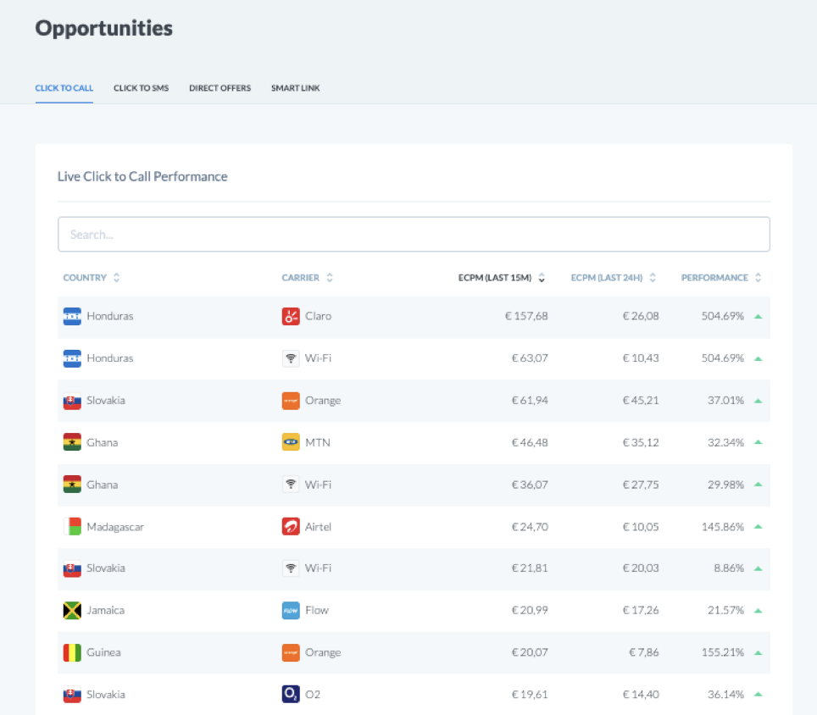Click the Flow carrier logo icon
The width and height of the screenshot is (817, 715).
[x=291, y=610]
